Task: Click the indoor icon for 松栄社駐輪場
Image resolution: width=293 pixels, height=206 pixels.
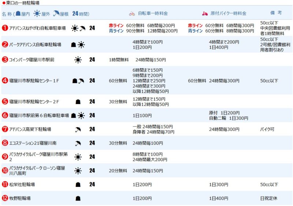Action: click(x=78, y=184)
